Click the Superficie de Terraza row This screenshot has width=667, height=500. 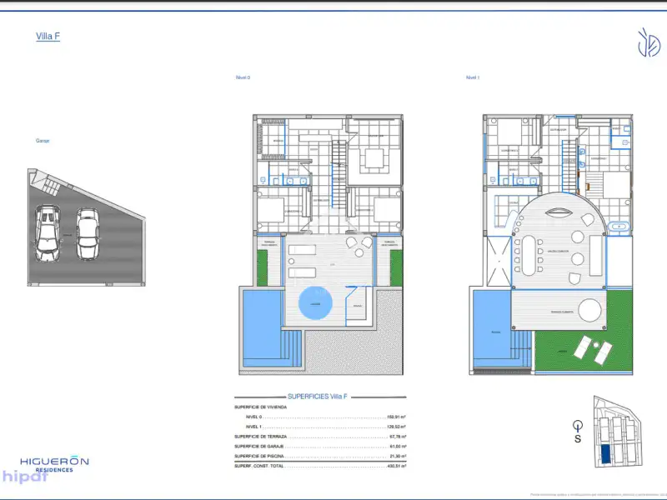(320, 437)
